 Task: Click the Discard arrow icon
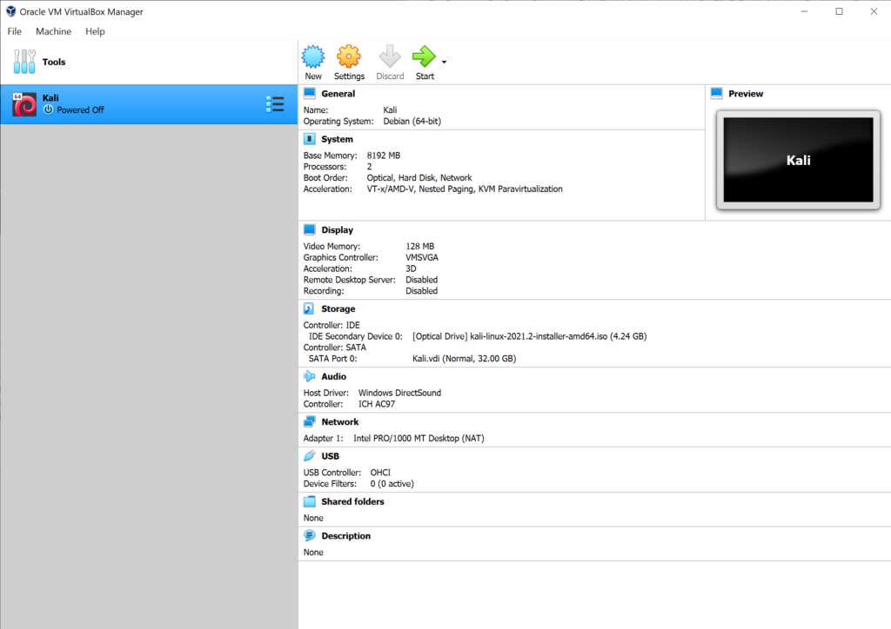tap(390, 56)
